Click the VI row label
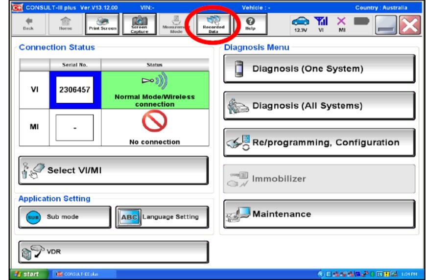 [34, 90]
